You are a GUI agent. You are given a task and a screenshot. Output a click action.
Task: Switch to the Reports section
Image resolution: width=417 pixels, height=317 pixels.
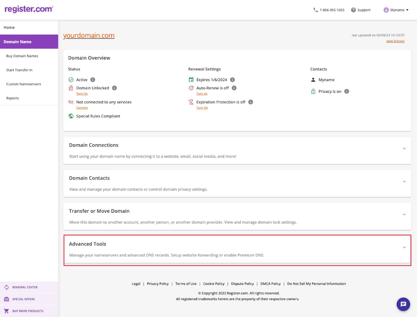(12, 98)
